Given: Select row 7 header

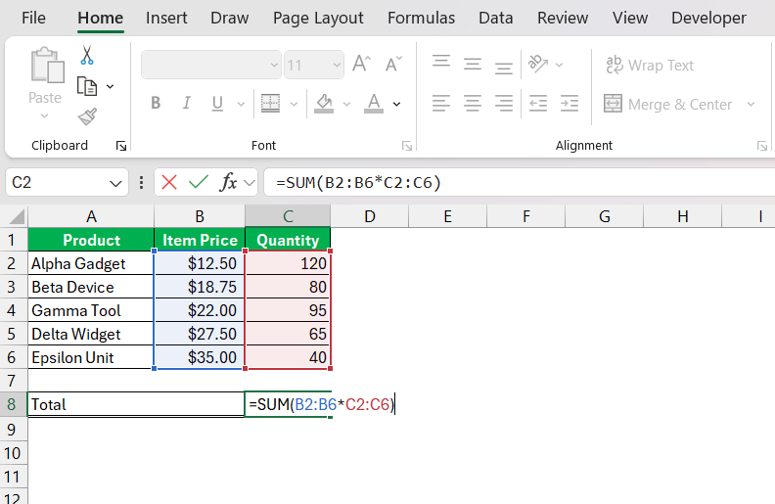Looking at the screenshot, I should (12, 381).
